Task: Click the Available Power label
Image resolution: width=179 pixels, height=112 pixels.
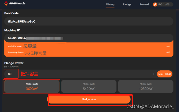Action: pyautogui.click(x=15, y=46)
